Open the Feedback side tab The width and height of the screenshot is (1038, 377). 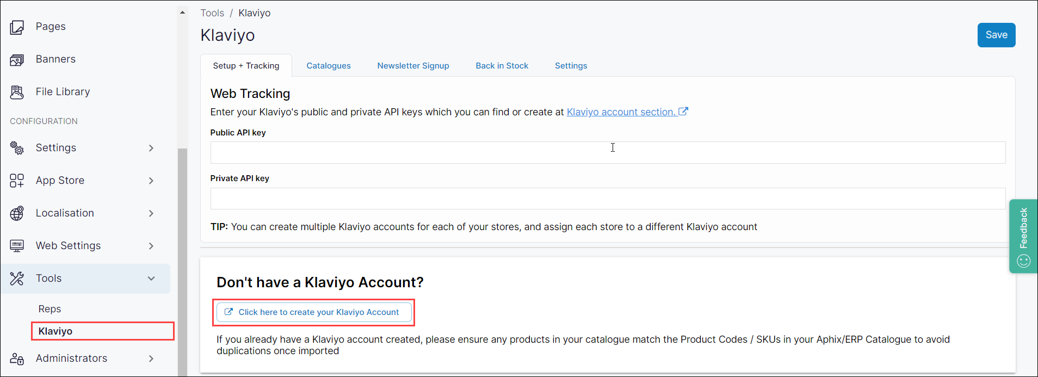(1023, 236)
